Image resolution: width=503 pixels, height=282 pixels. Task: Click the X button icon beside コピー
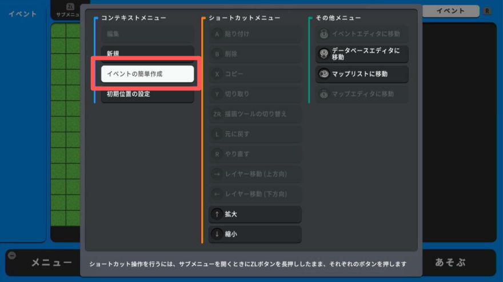pyautogui.click(x=217, y=74)
